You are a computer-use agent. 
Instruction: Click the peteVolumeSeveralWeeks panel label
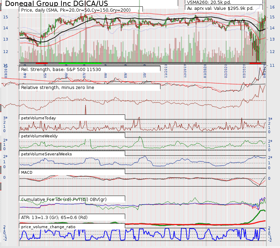(46, 154)
